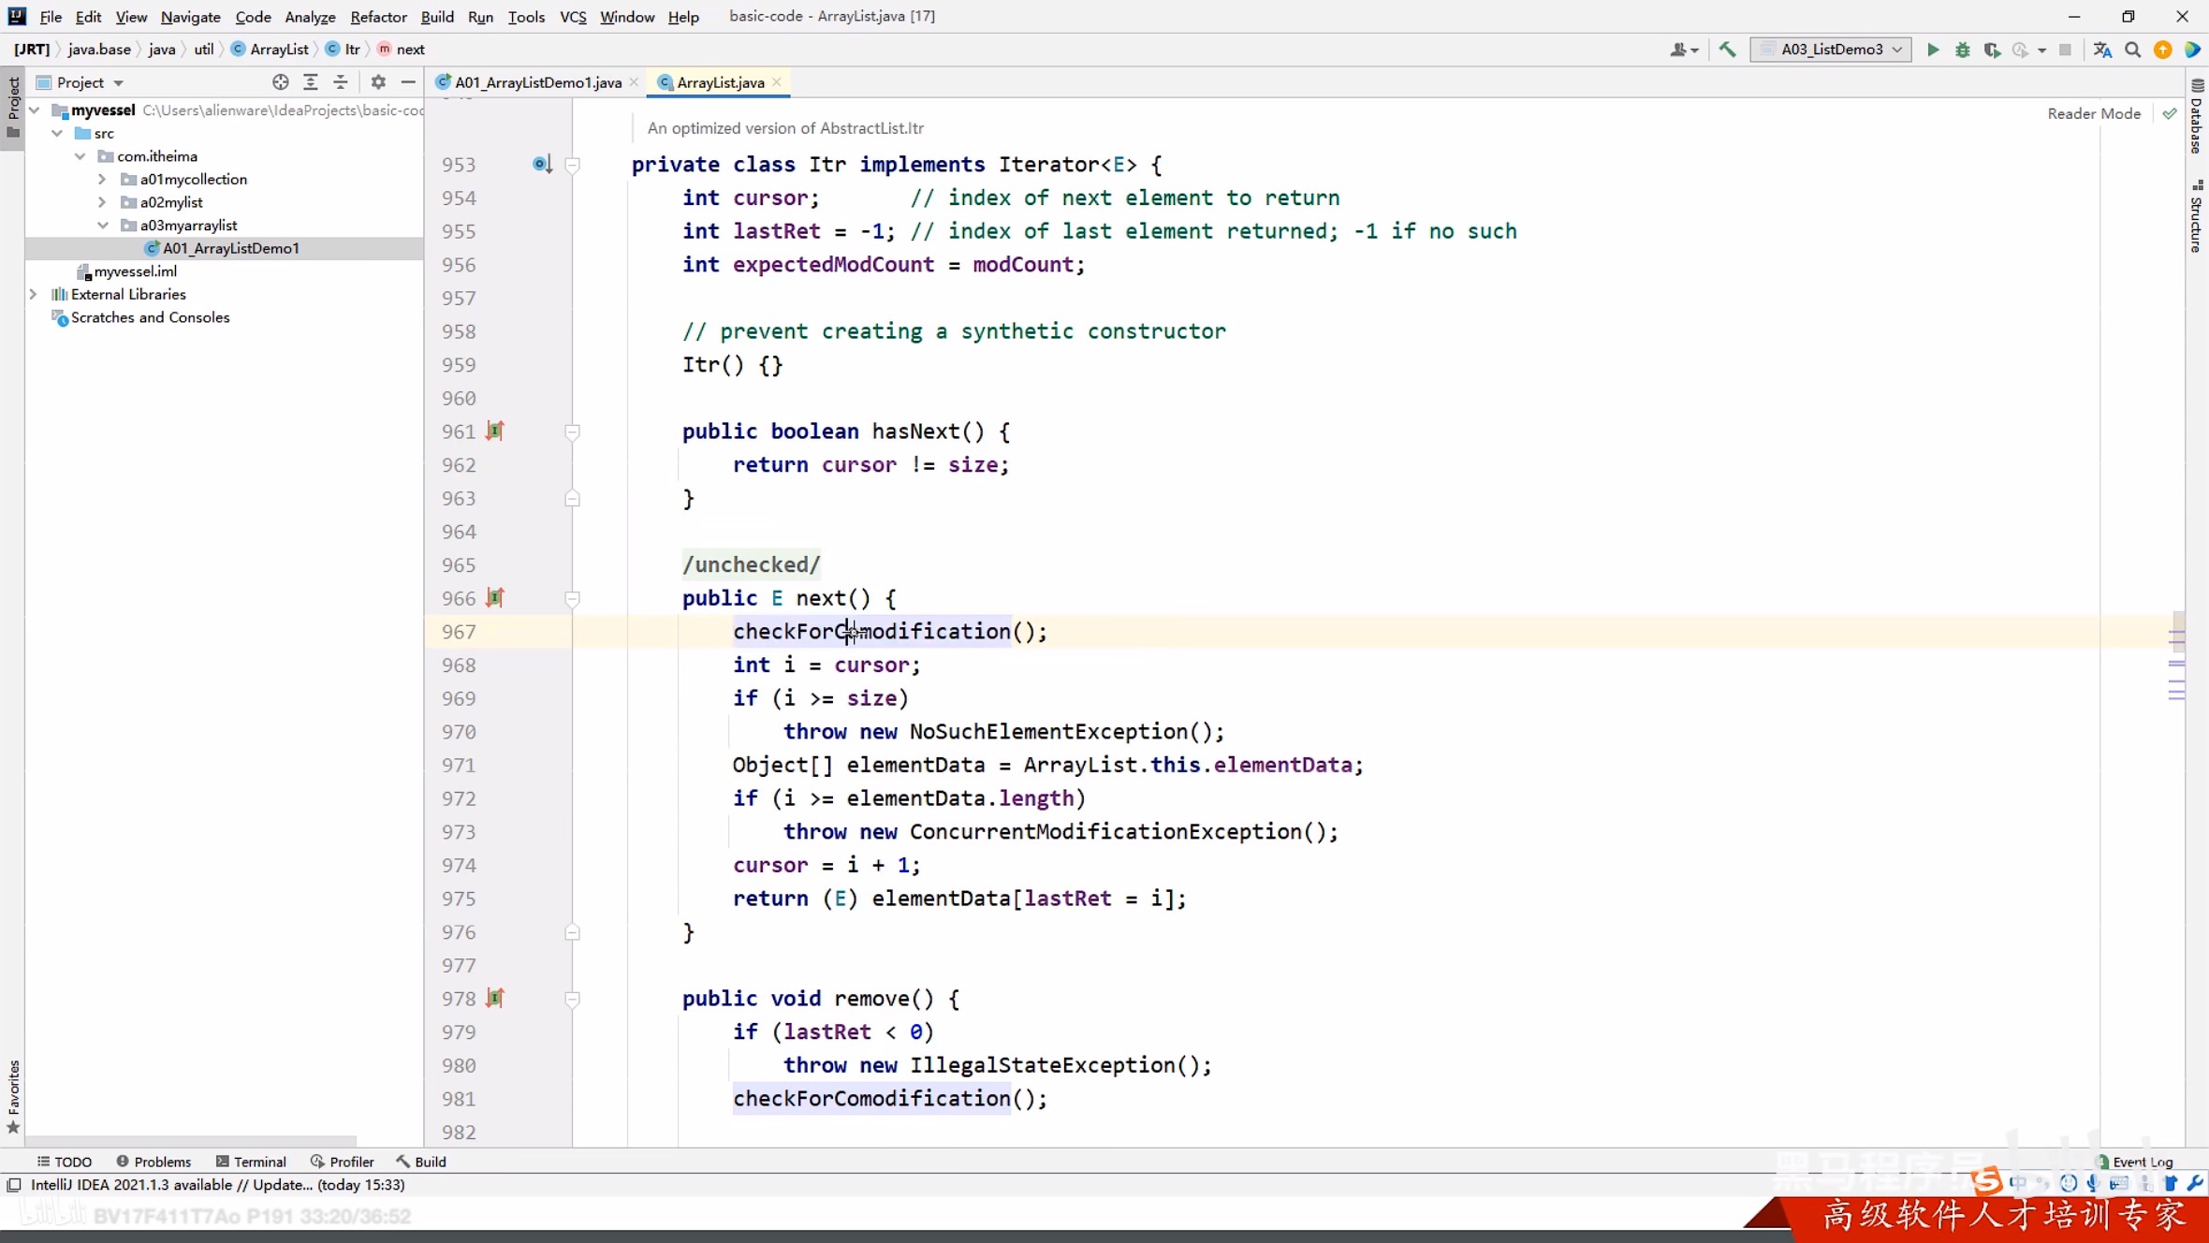Click locate-in-tree target icon in Project panel
Image resolution: width=2209 pixels, height=1243 pixels.
[x=280, y=82]
